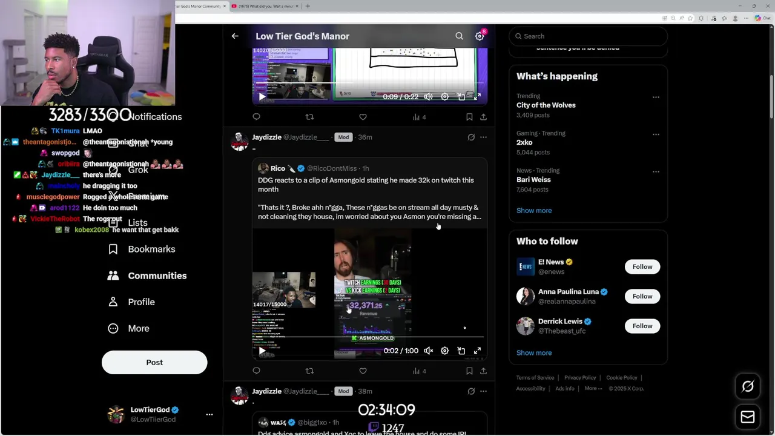Open Messages envelope floating button
The image size is (775, 436).
coord(748,417)
